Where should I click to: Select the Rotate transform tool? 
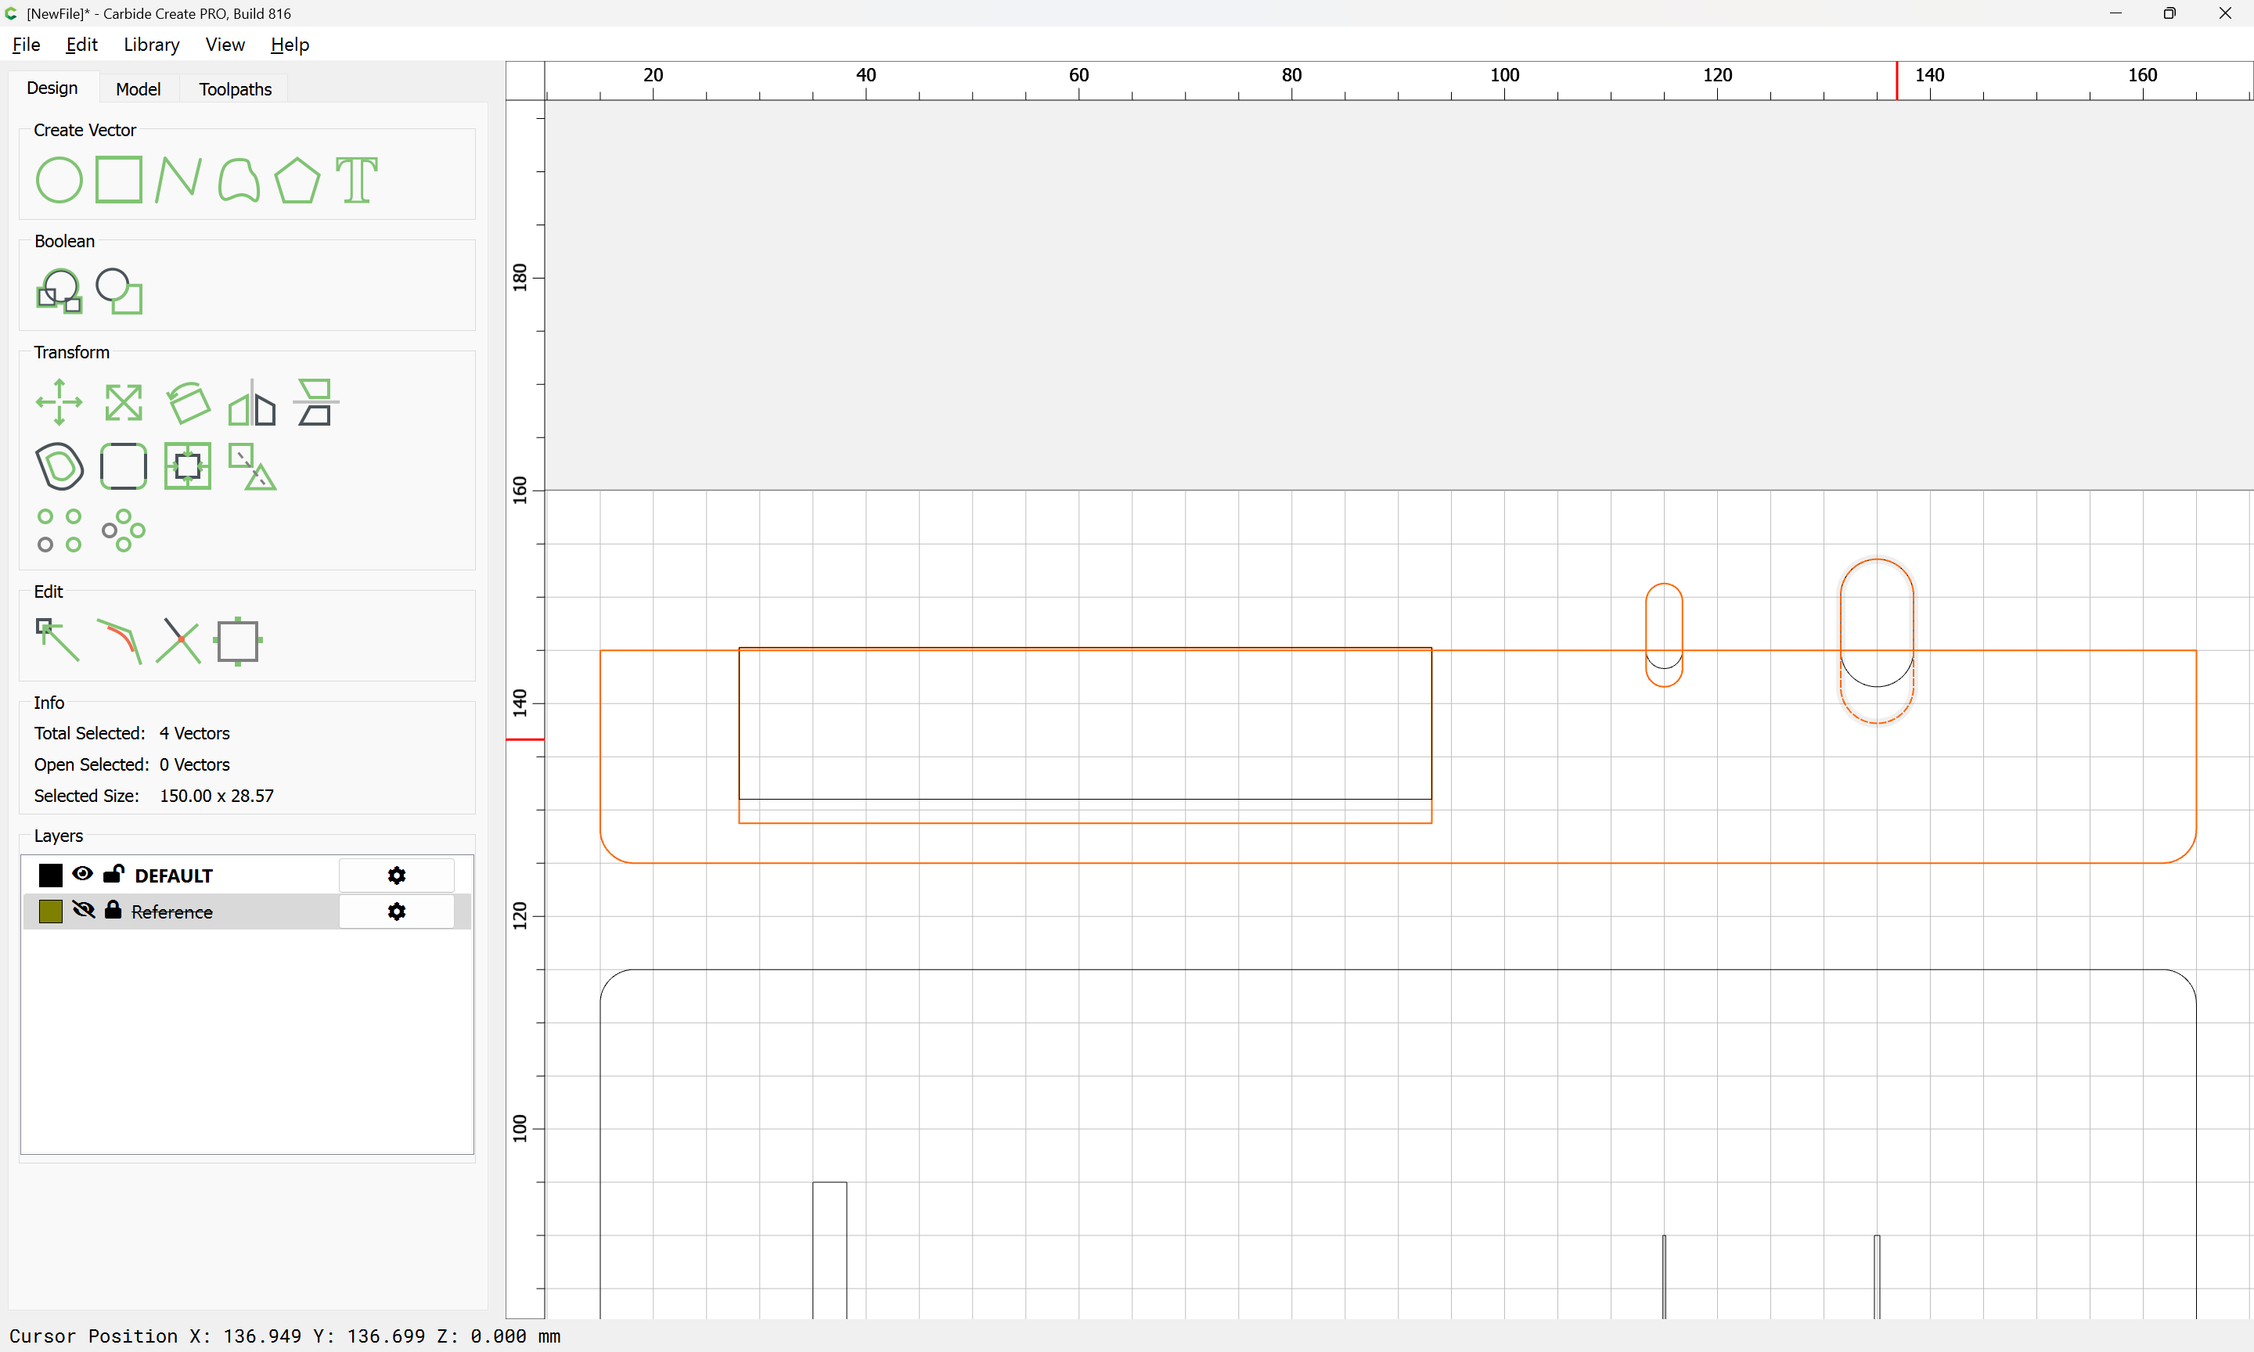pos(188,402)
